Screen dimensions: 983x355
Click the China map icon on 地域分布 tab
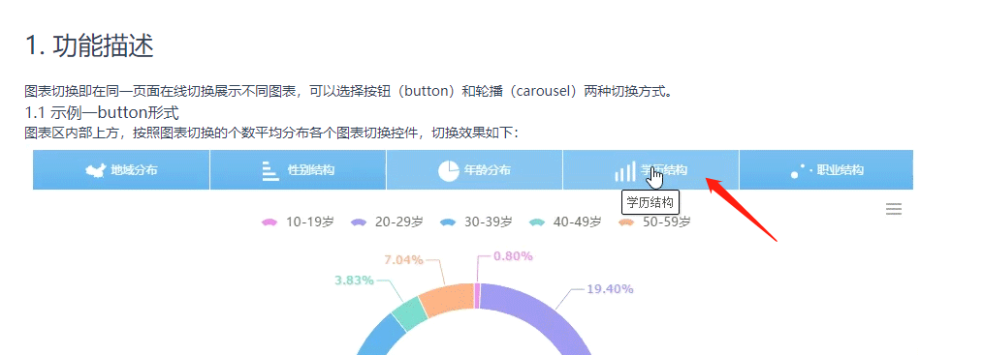[95, 170]
